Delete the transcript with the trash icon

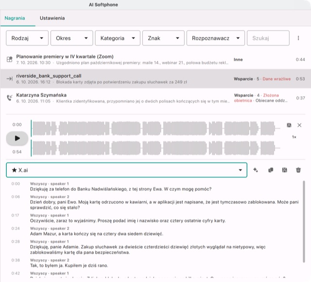[298, 170]
